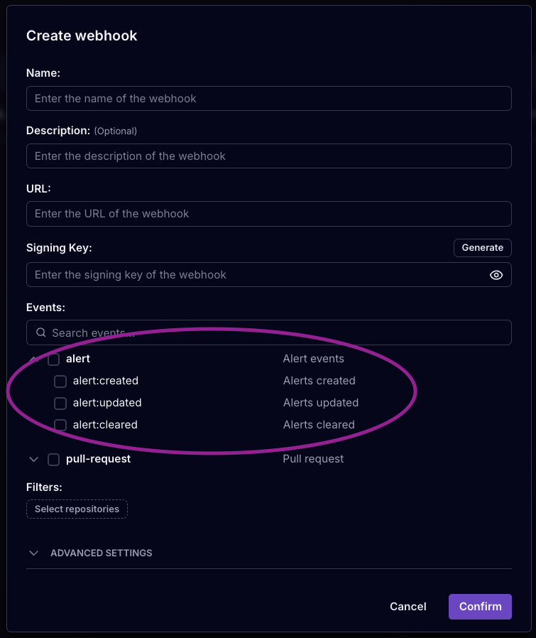
Task: Check the alert:updated event
Action: pyautogui.click(x=60, y=403)
